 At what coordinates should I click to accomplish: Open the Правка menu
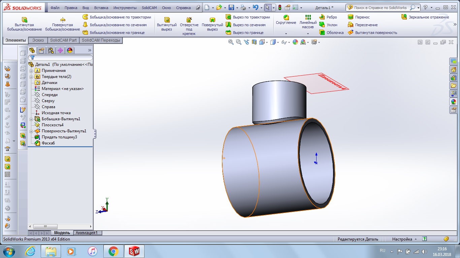point(71,7)
